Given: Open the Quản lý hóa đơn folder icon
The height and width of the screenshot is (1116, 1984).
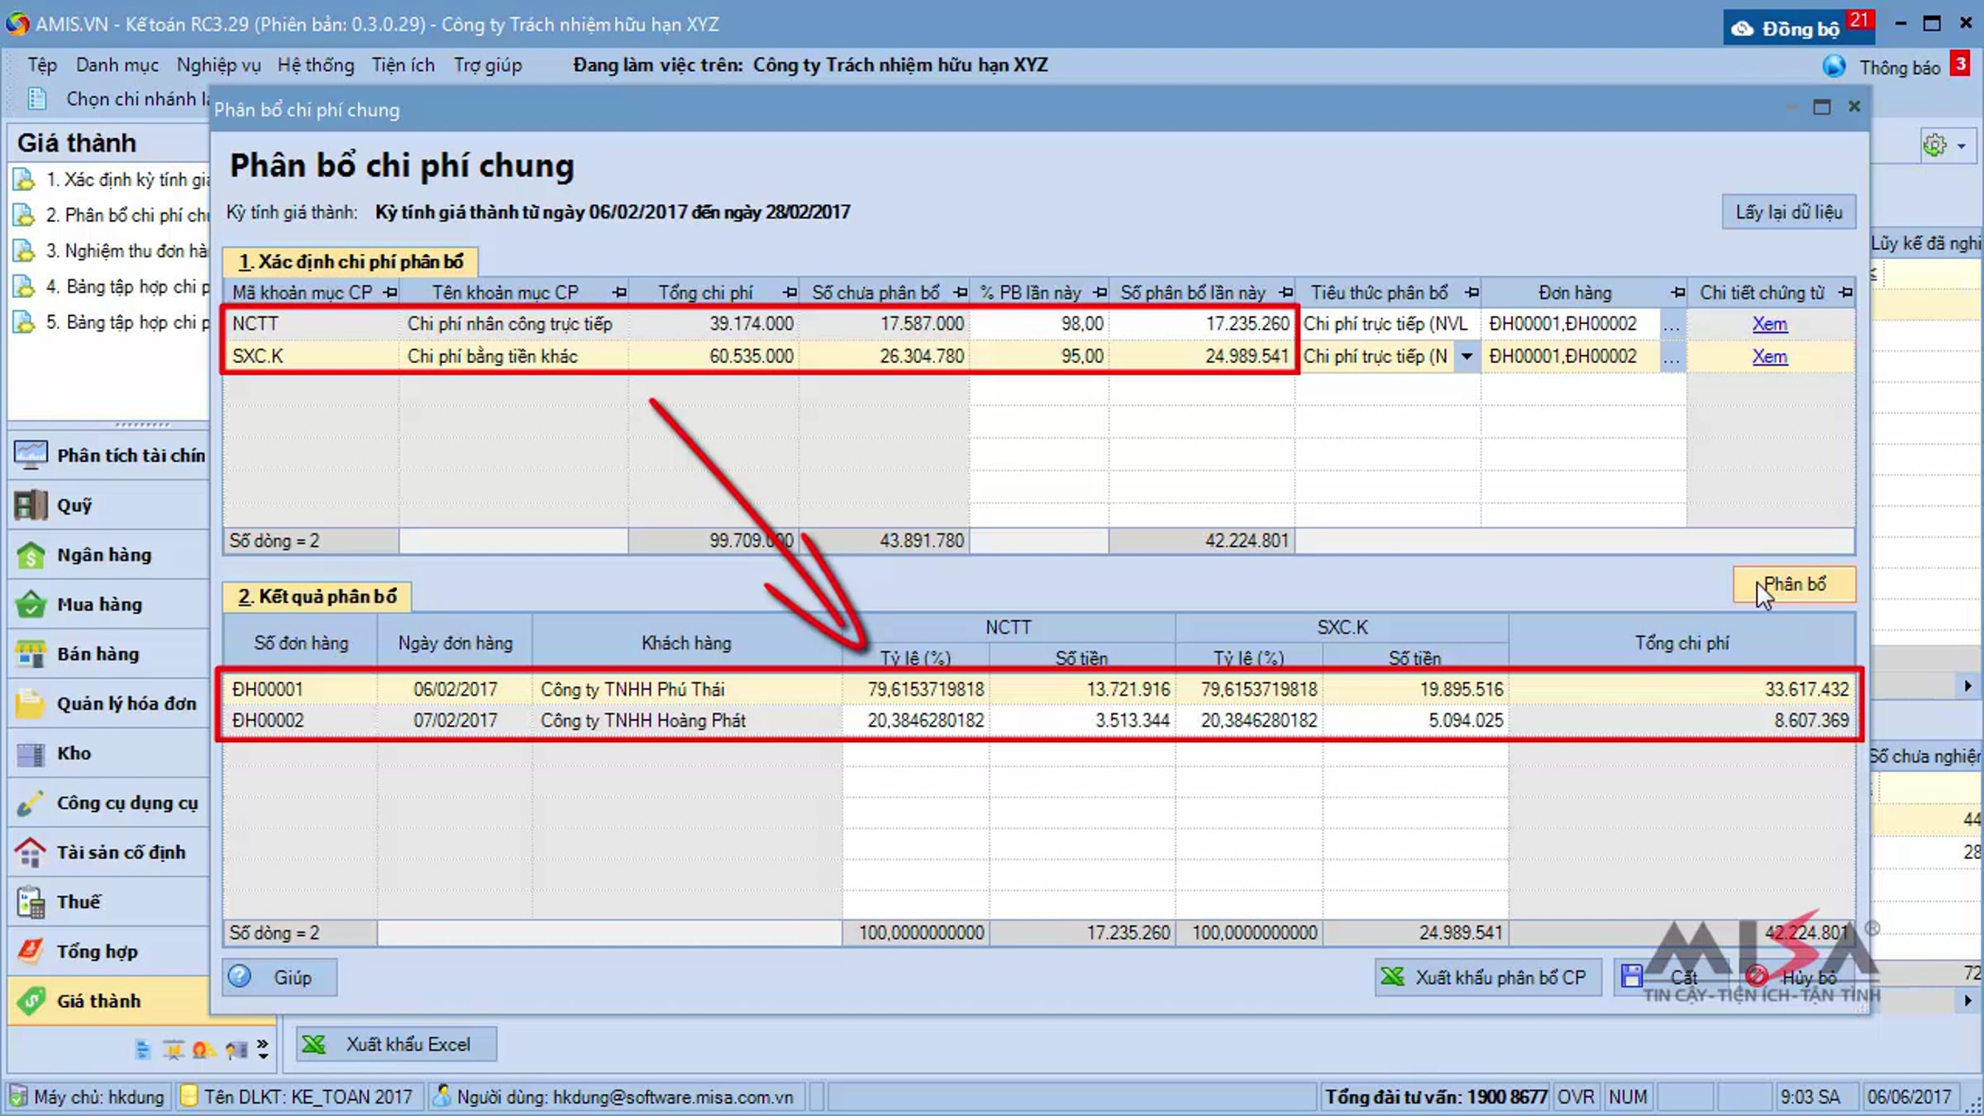Looking at the screenshot, I should pyautogui.click(x=31, y=703).
